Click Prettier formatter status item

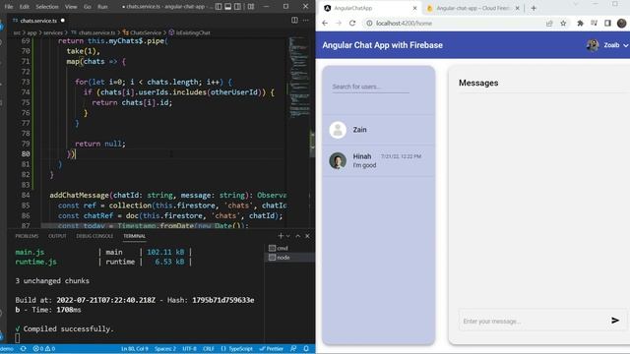point(272,349)
